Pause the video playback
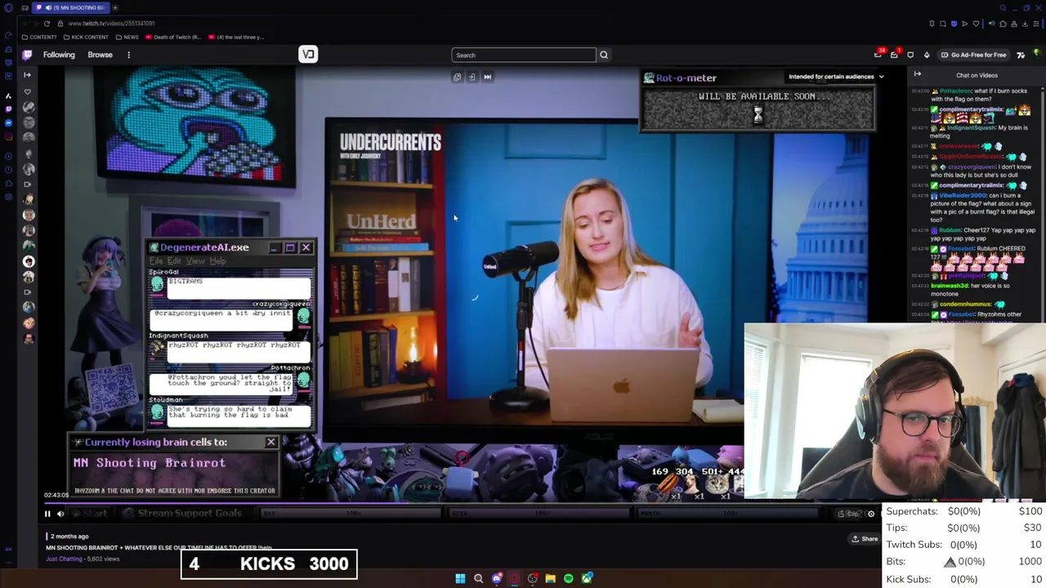Screen dimensions: 1046x588 point(47,514)
